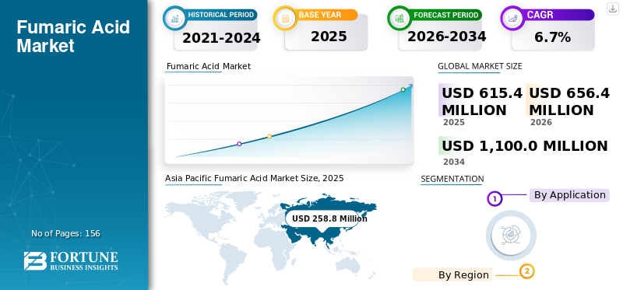
Task: Click the CAGR growth icon
Action: coord(512,18)
